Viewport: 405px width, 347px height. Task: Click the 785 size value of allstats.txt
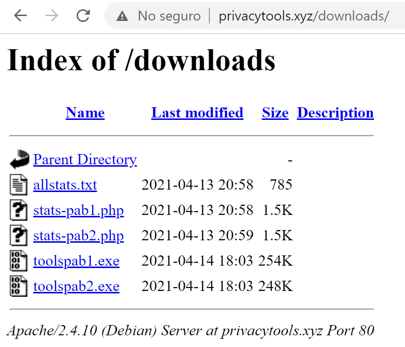point(281,185)
